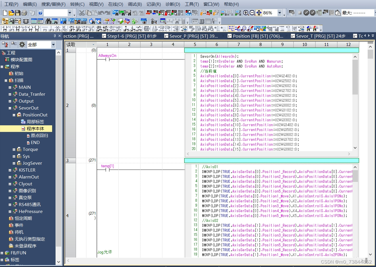Viewport: 376px width, 267px height.
Task: Open the 读取 mode dropdown arrow
Action: pos(93,45)
